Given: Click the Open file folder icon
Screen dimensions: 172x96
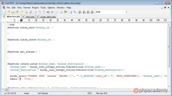Looking at the screenshot, I should point(9,12).
